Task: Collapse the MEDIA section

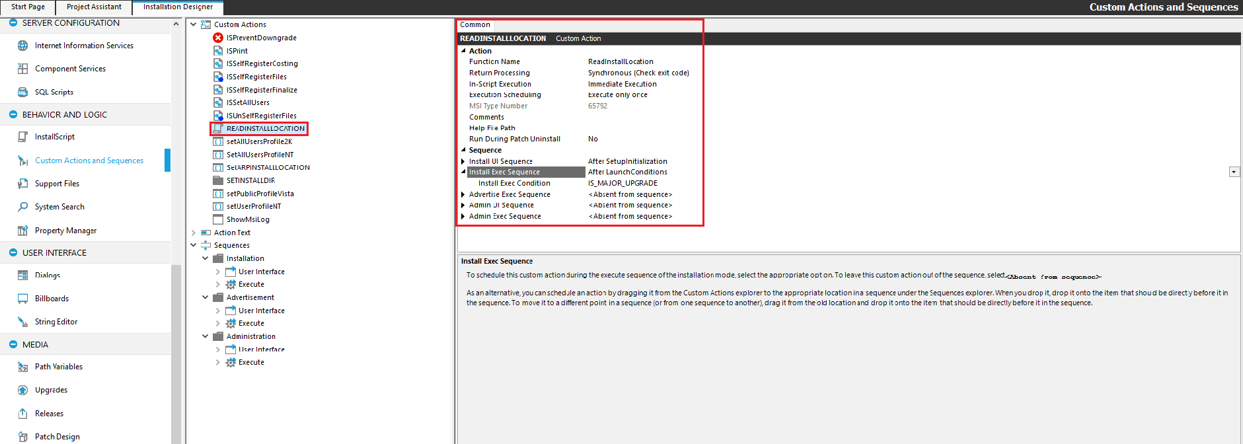Action: click(x=13, y=344)
